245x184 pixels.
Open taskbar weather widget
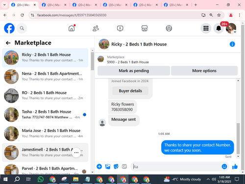[182, 180]
